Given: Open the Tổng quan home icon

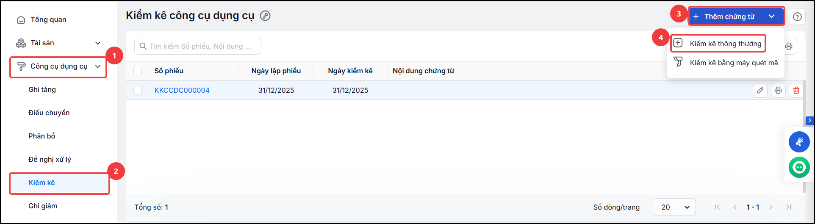Looking at the screenshot, I should click(x=21, y=20).
